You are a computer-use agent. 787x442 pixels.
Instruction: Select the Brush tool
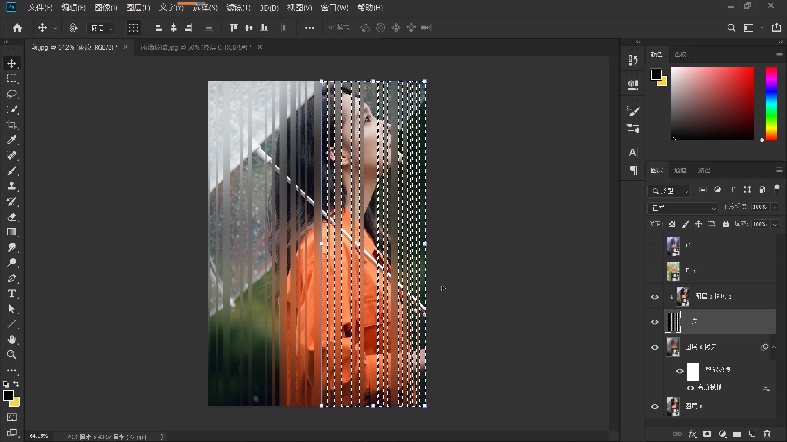click(11, 171)
